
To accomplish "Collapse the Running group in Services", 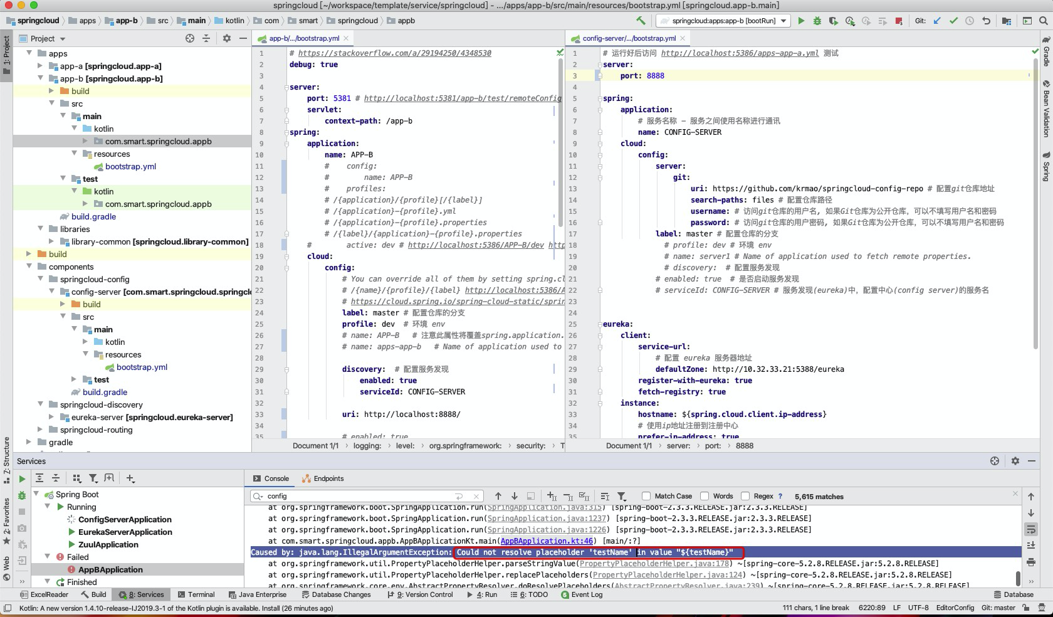I will (48, 507).
